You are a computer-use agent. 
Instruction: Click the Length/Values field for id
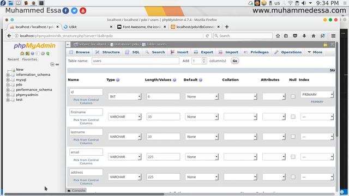(x=163, y=97)
